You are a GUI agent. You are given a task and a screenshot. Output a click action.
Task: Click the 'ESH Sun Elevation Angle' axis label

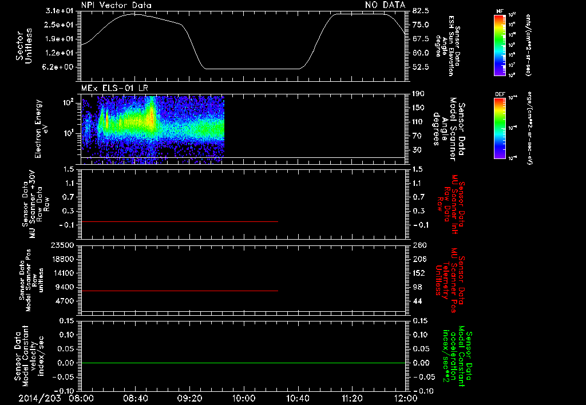(448, 46)
